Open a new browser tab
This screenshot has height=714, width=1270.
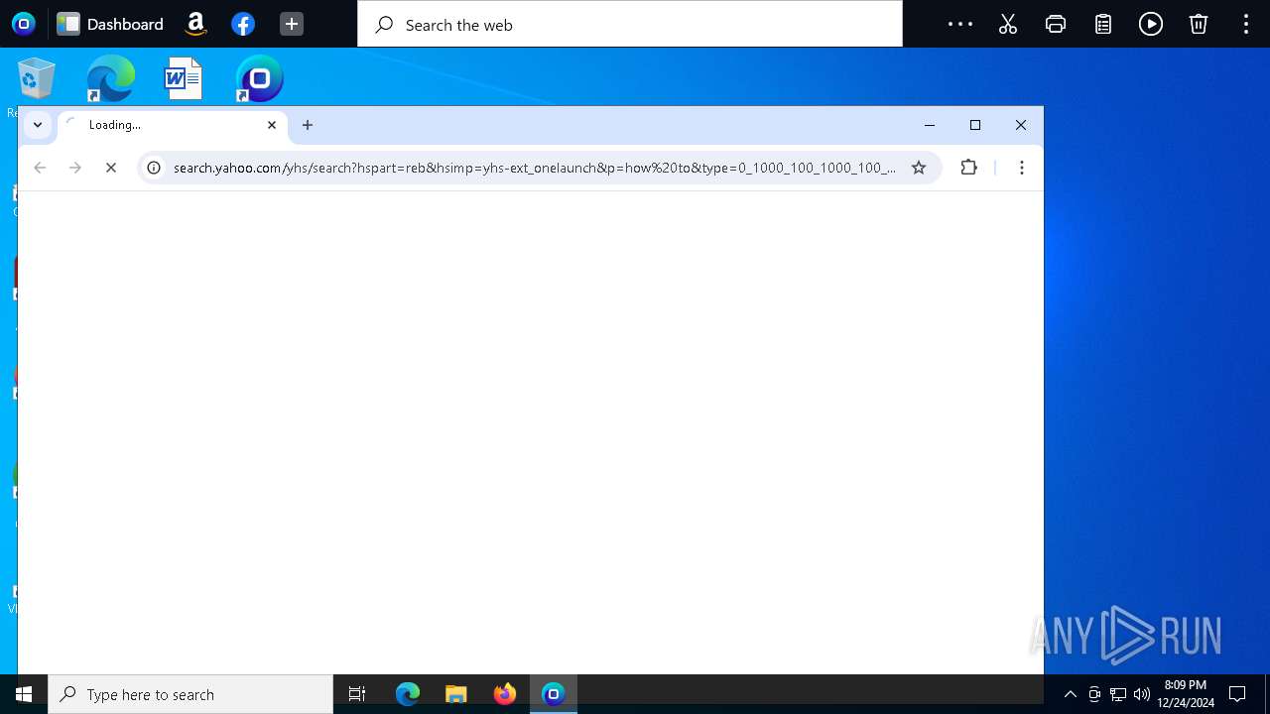308,125
